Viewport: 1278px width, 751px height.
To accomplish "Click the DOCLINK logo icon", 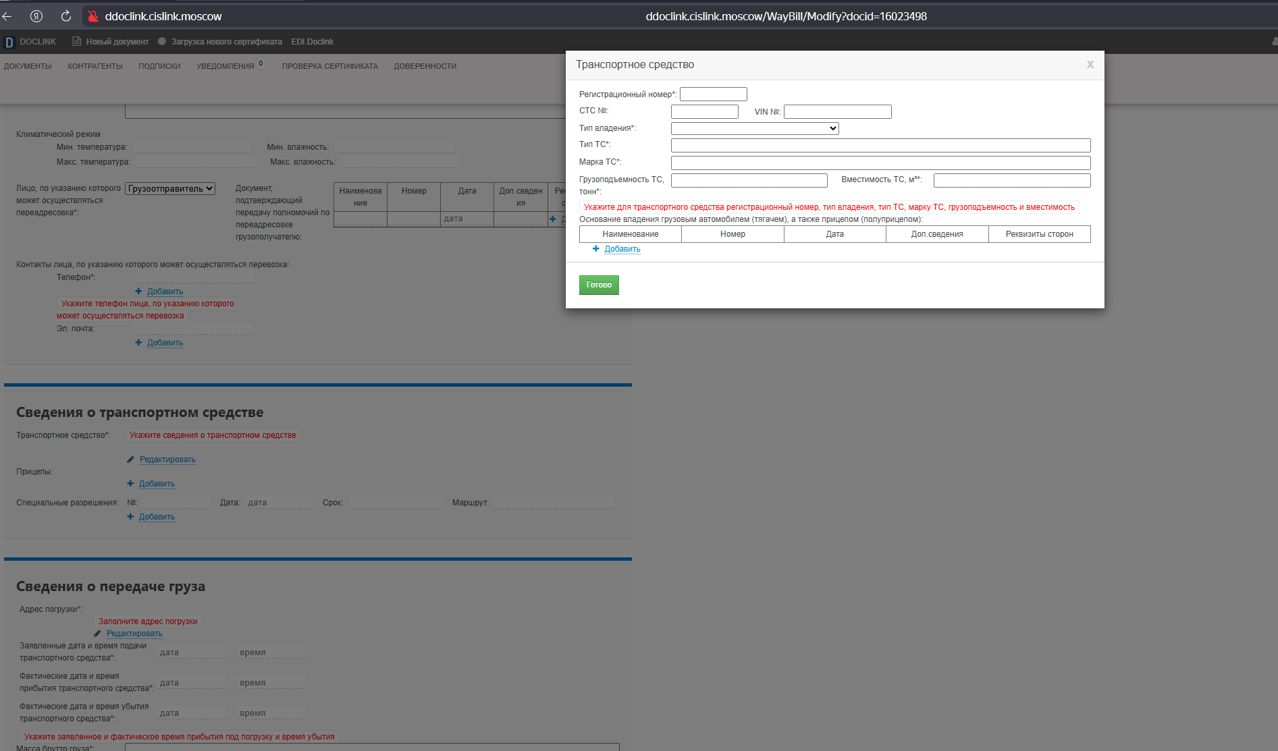I will coord(9,42).
